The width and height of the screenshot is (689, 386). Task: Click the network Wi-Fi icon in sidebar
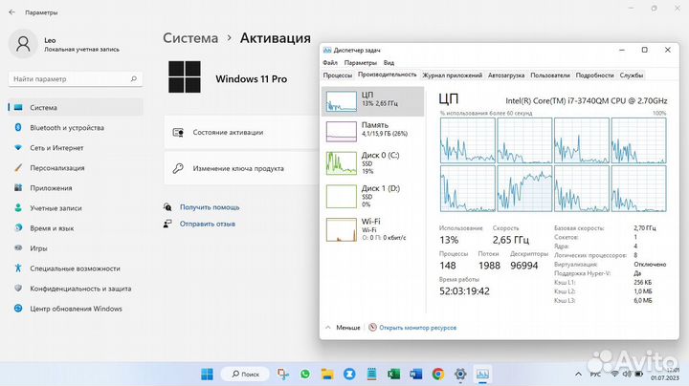tap(18, 147)
